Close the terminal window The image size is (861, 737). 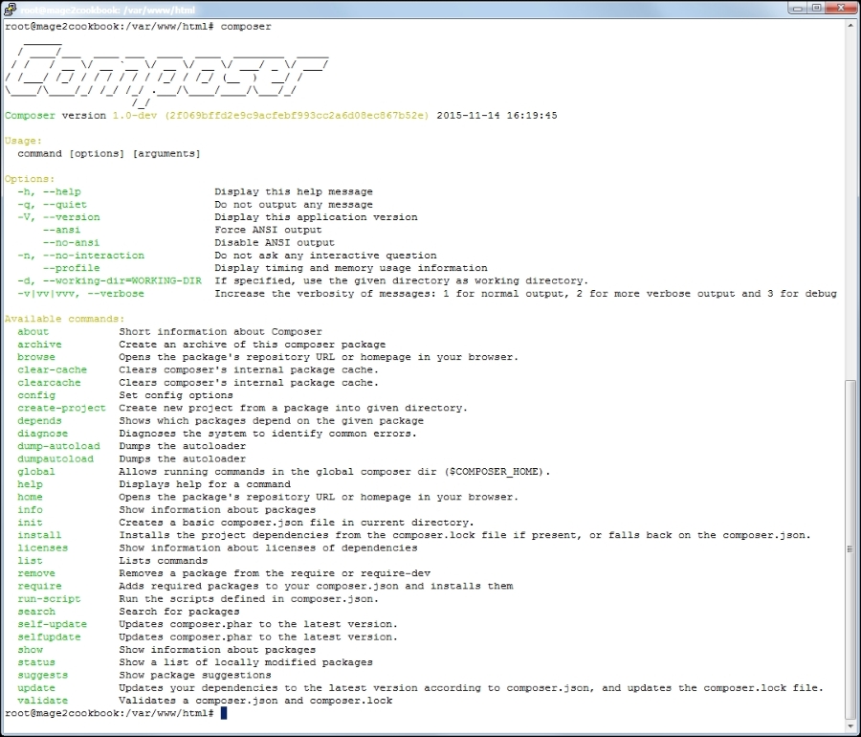pyautogui.click(x=841, y=9)
